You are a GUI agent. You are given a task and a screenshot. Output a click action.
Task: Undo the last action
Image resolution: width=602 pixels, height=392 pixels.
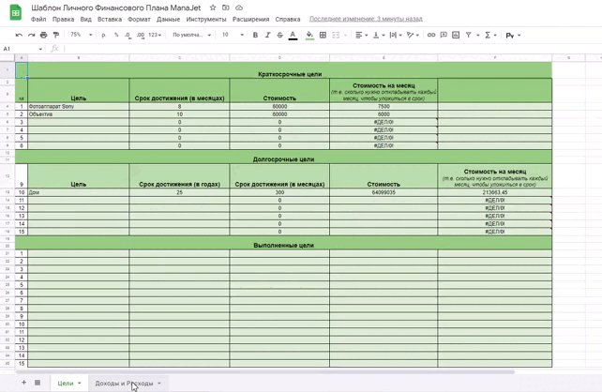click(x=19, y=35)
